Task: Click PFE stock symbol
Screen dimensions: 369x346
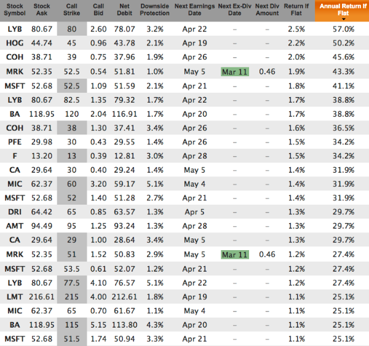Action: [15, 142]
